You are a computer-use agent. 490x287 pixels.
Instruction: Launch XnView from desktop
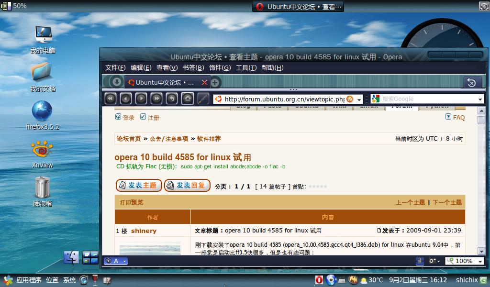[x=42, y=155]
